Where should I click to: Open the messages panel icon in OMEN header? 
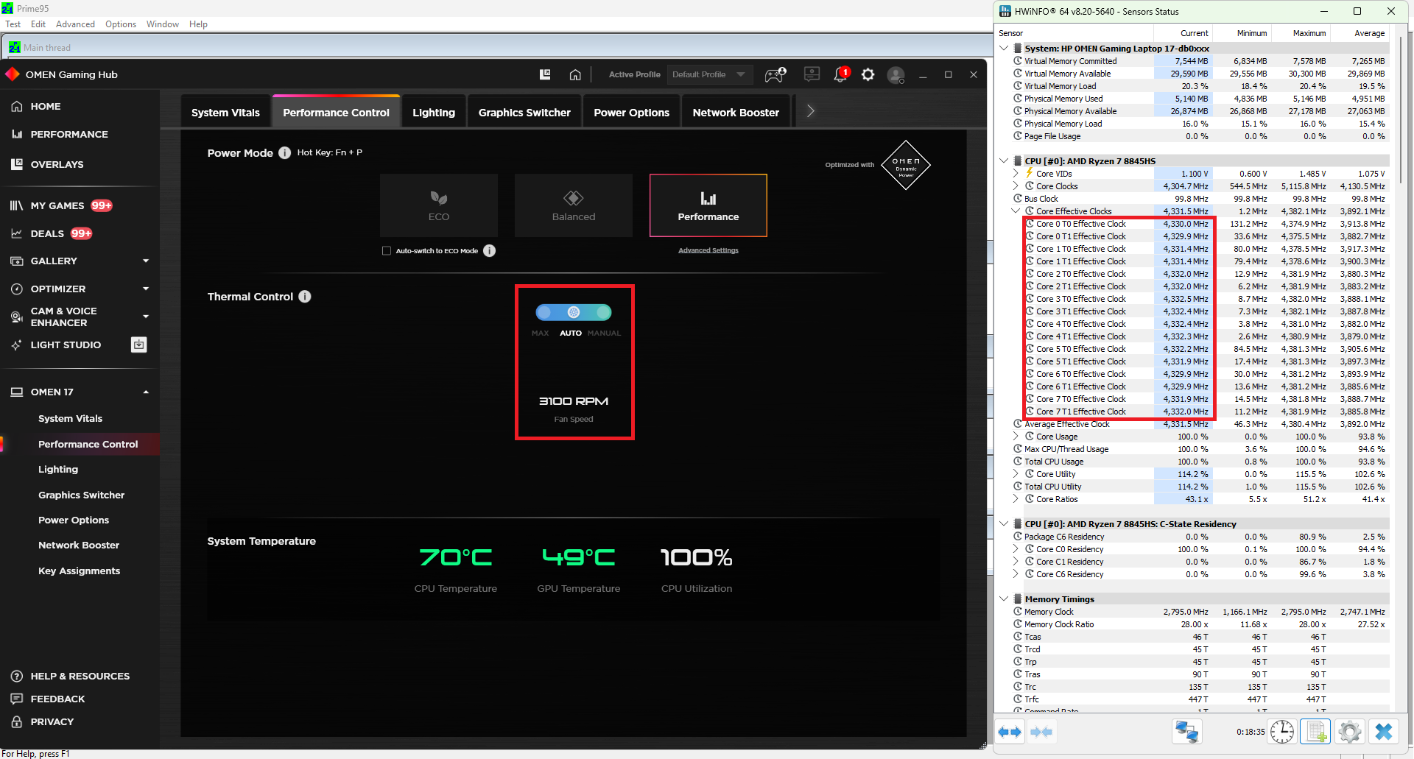click(812, 74)
